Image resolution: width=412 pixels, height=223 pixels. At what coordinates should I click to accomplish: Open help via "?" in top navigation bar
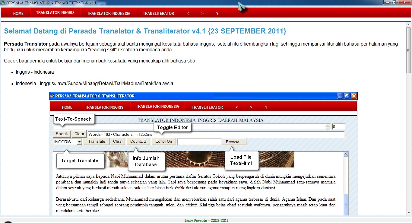(217, 14)
